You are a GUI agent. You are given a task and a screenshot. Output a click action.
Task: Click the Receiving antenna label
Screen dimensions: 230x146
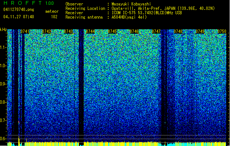coord(84,17)
